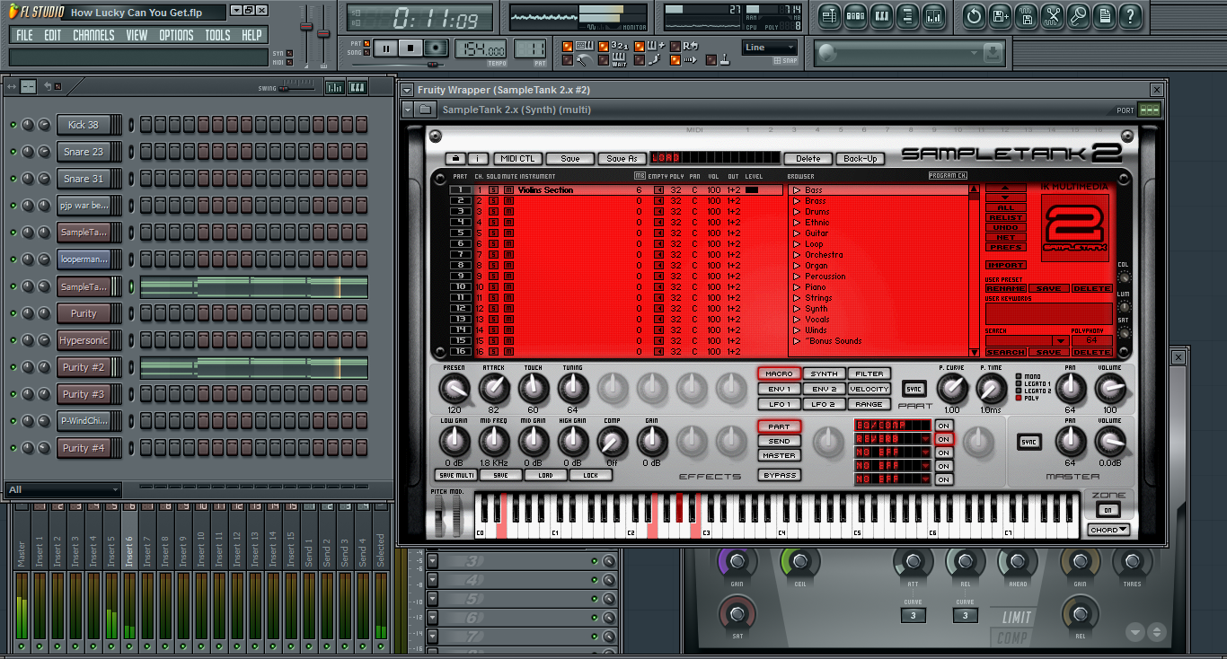Viewport: 1227px width, 659px height.
Task: Open the 'All' channel filter dropdown
Action: pos(63,490)
